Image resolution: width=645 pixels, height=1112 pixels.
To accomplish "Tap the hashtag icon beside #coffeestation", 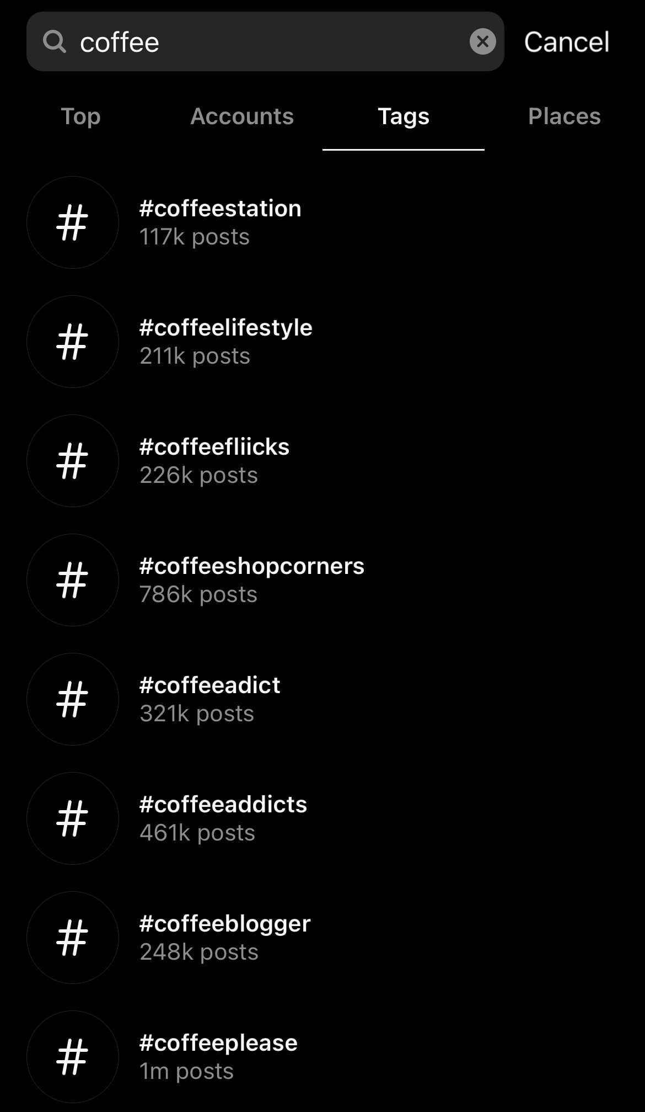I will pyautogui.click(x=72, y=222).
